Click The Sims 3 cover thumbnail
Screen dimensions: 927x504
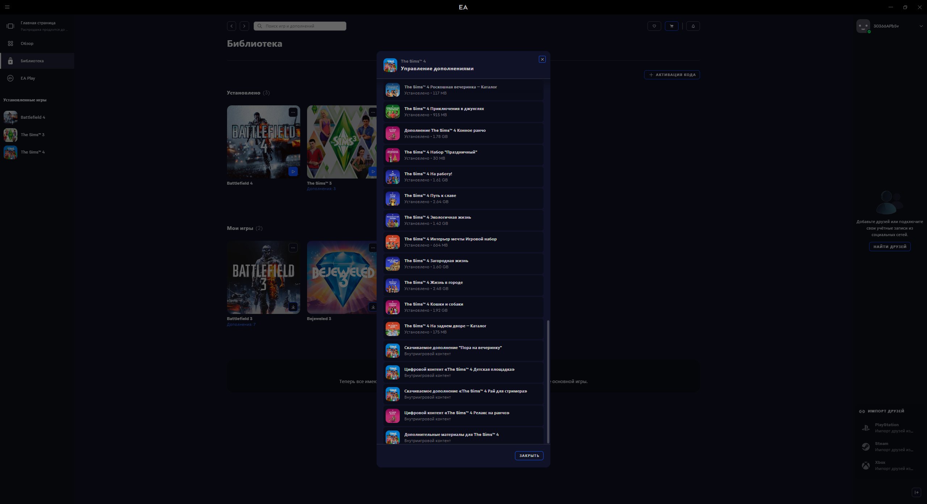tap(342, 142)
